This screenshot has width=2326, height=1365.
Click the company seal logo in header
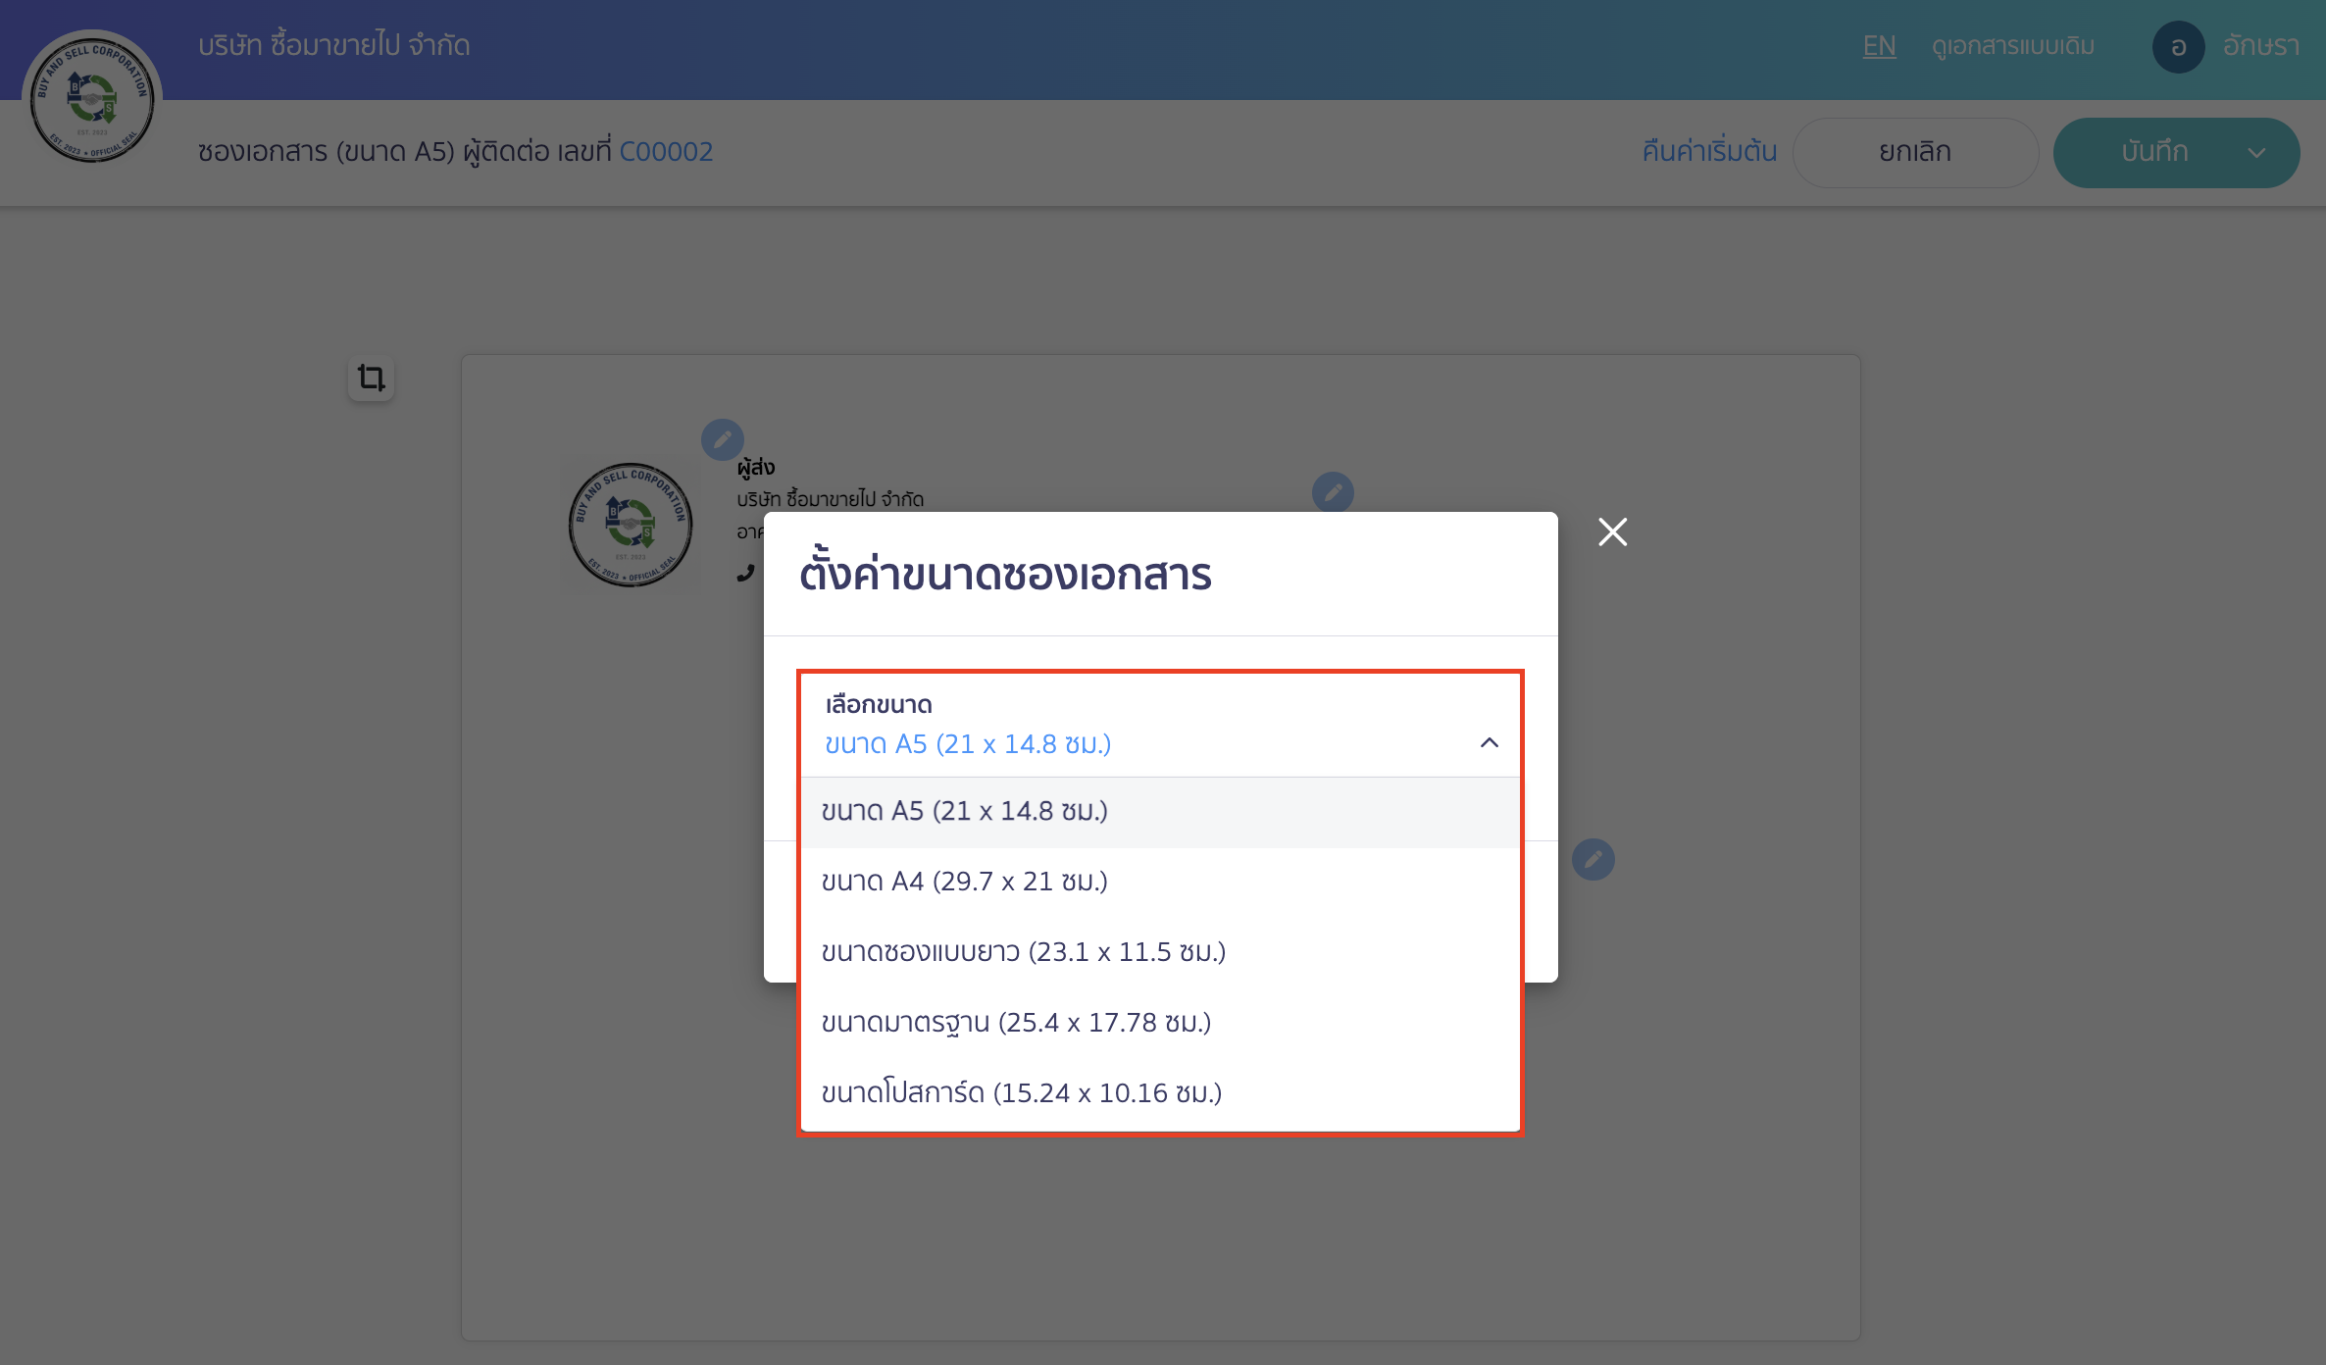[x=92, y=97]
